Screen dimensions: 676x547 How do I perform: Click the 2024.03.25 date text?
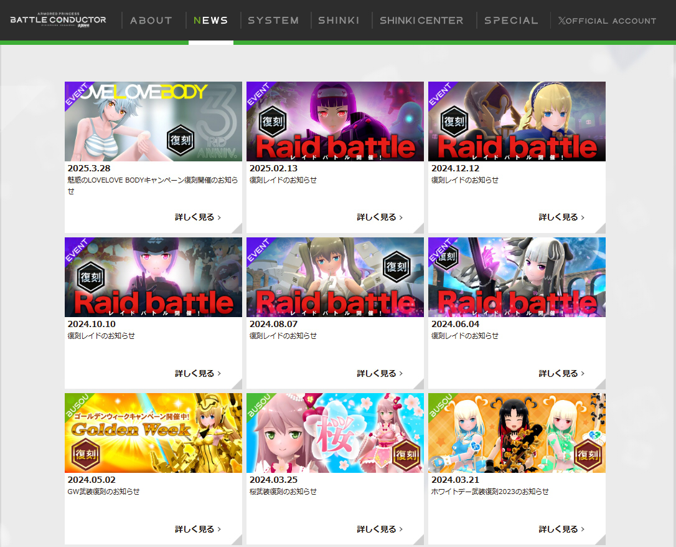[273, 480]
